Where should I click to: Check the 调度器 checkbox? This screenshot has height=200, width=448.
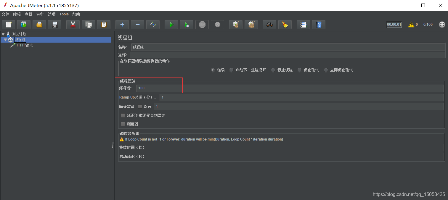[123, 124]
